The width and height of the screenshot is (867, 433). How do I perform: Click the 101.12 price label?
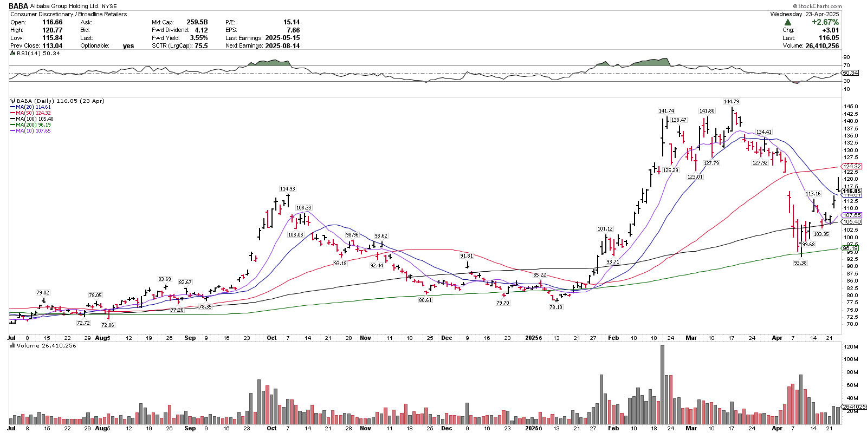point(605,229)
